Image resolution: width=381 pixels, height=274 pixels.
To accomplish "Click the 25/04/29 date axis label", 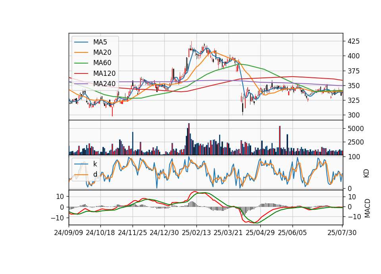I will [x=260, y=233].
